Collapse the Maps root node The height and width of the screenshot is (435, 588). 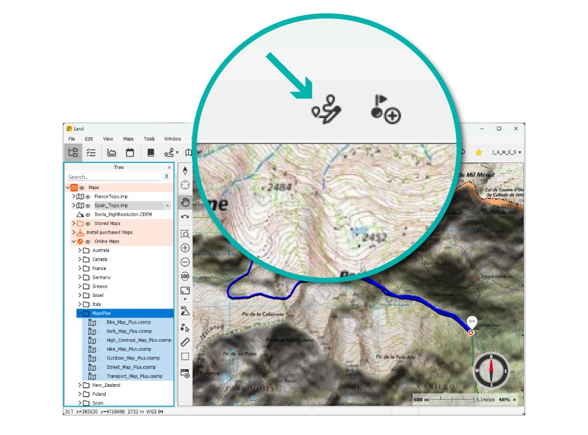click(68, 188)
